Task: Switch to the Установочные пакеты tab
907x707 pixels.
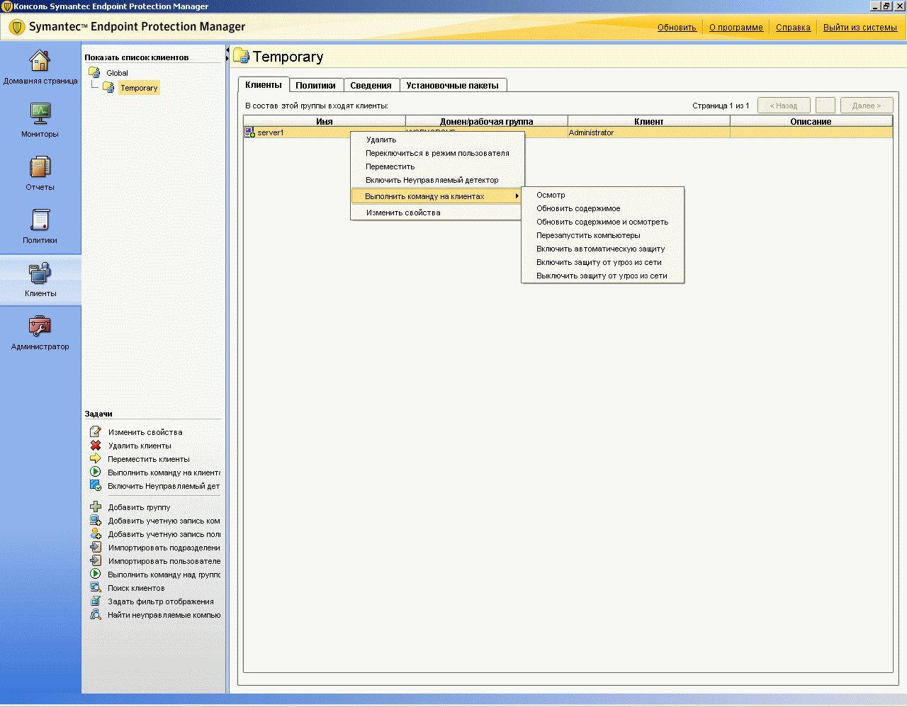Action: pos(452,85)
